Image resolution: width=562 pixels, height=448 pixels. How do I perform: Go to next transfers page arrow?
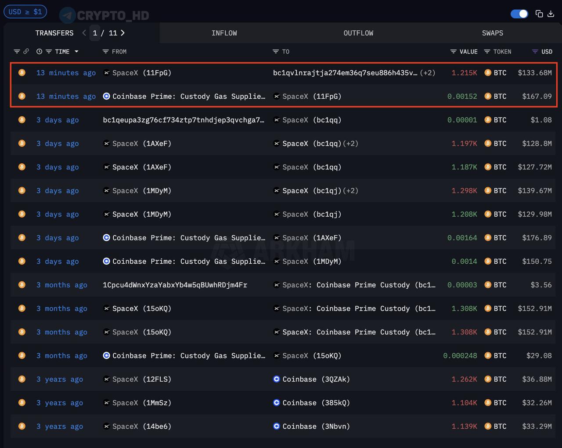point(122,33)
